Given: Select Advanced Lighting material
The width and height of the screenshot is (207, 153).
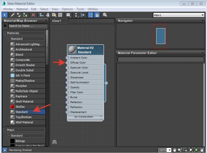Looking at the screenshot, I should tap(28, 44).
